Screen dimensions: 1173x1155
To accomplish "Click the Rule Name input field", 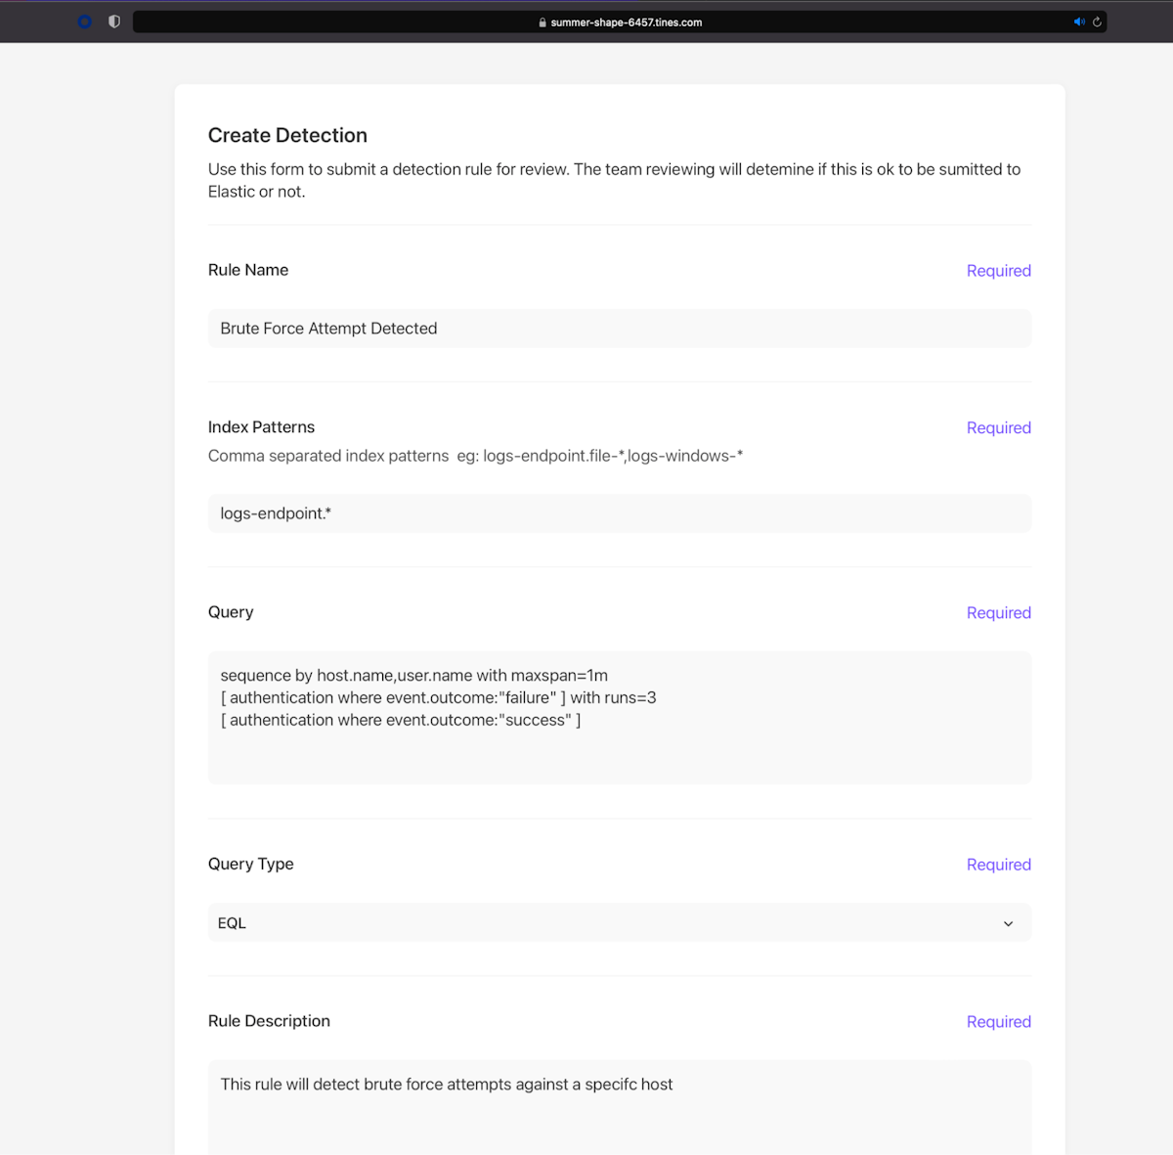I will [x=619, y=329].
